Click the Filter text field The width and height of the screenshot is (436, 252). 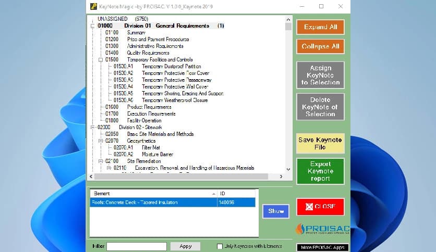pos(137,246)
